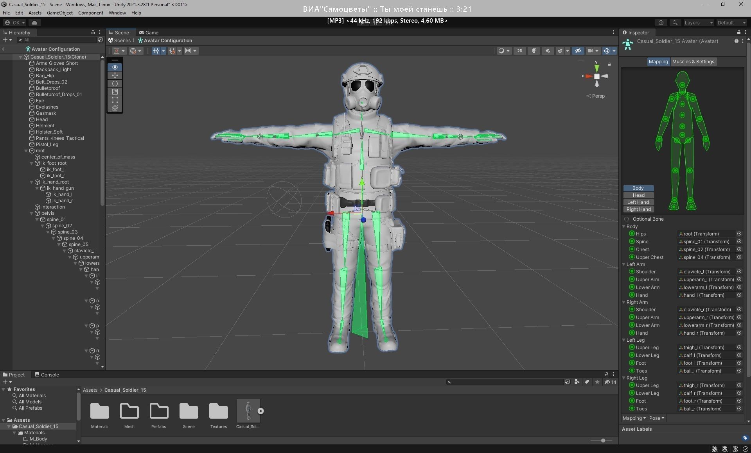751x453 pixels.
Task: Adjust the Project icon size slider
Action: 603,441
